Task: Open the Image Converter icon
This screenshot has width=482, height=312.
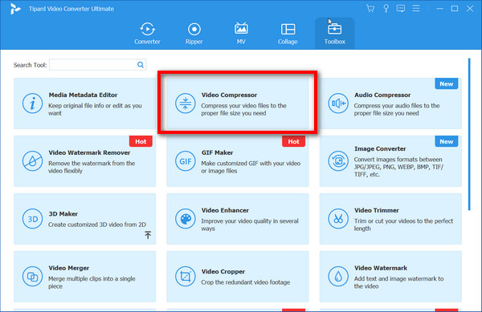Action: 338,161
